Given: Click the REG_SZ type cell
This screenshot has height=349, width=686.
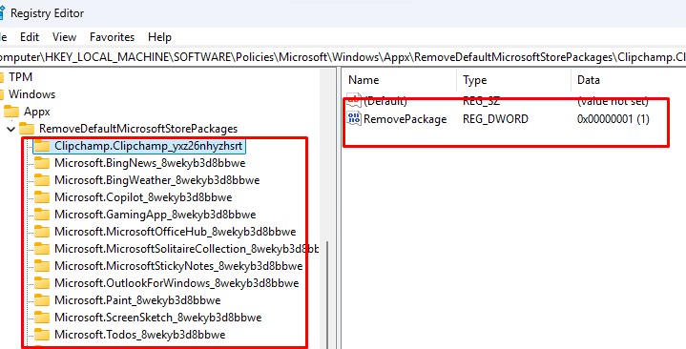Looking at the screenshot, I should click(481, 101).
